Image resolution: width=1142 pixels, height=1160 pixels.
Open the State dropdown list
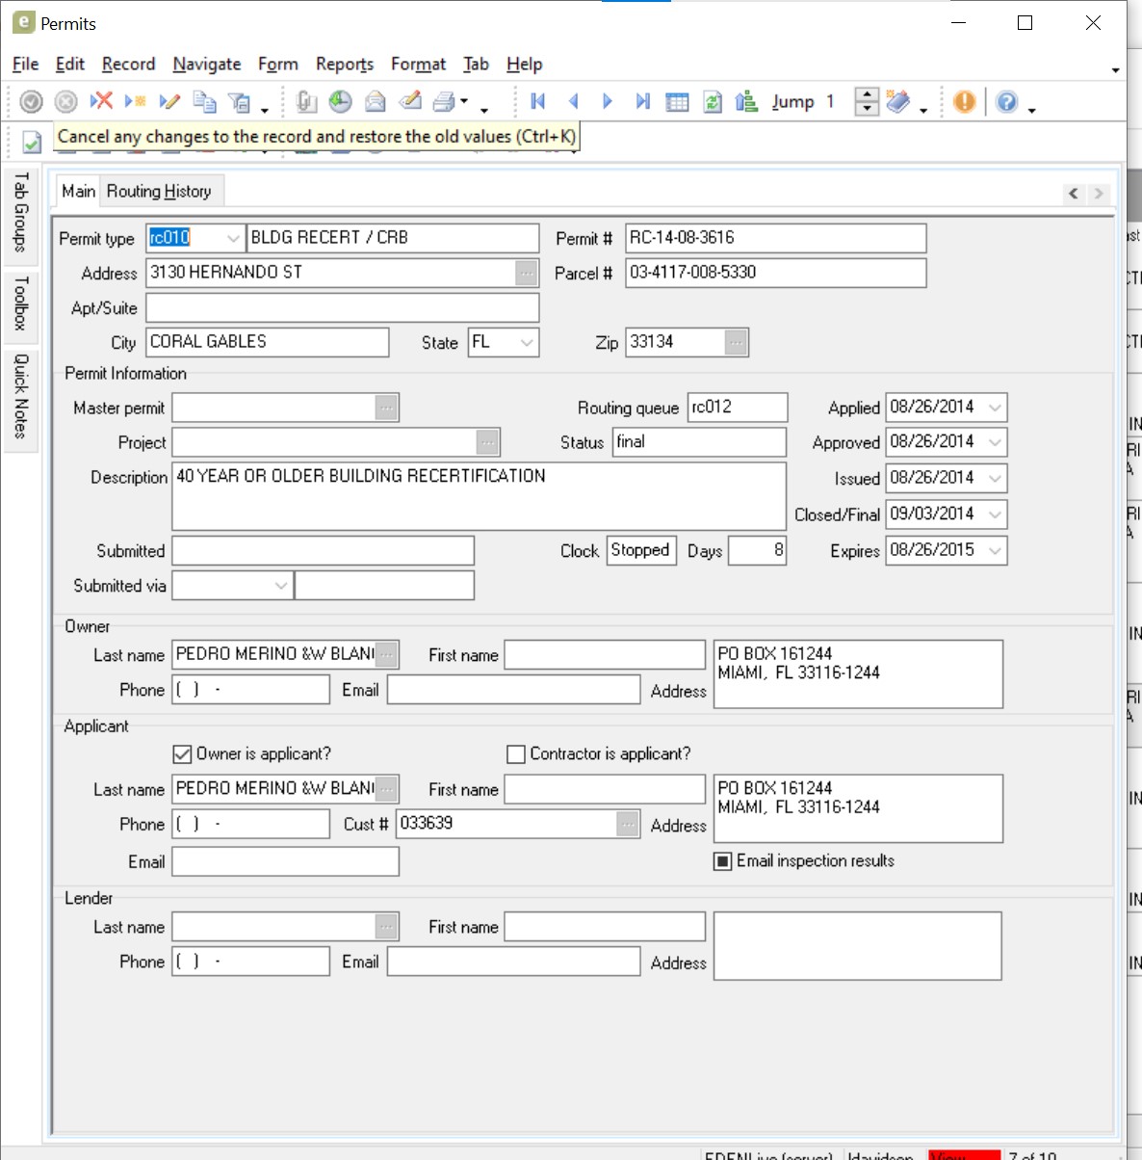click(x=527, y=342)
